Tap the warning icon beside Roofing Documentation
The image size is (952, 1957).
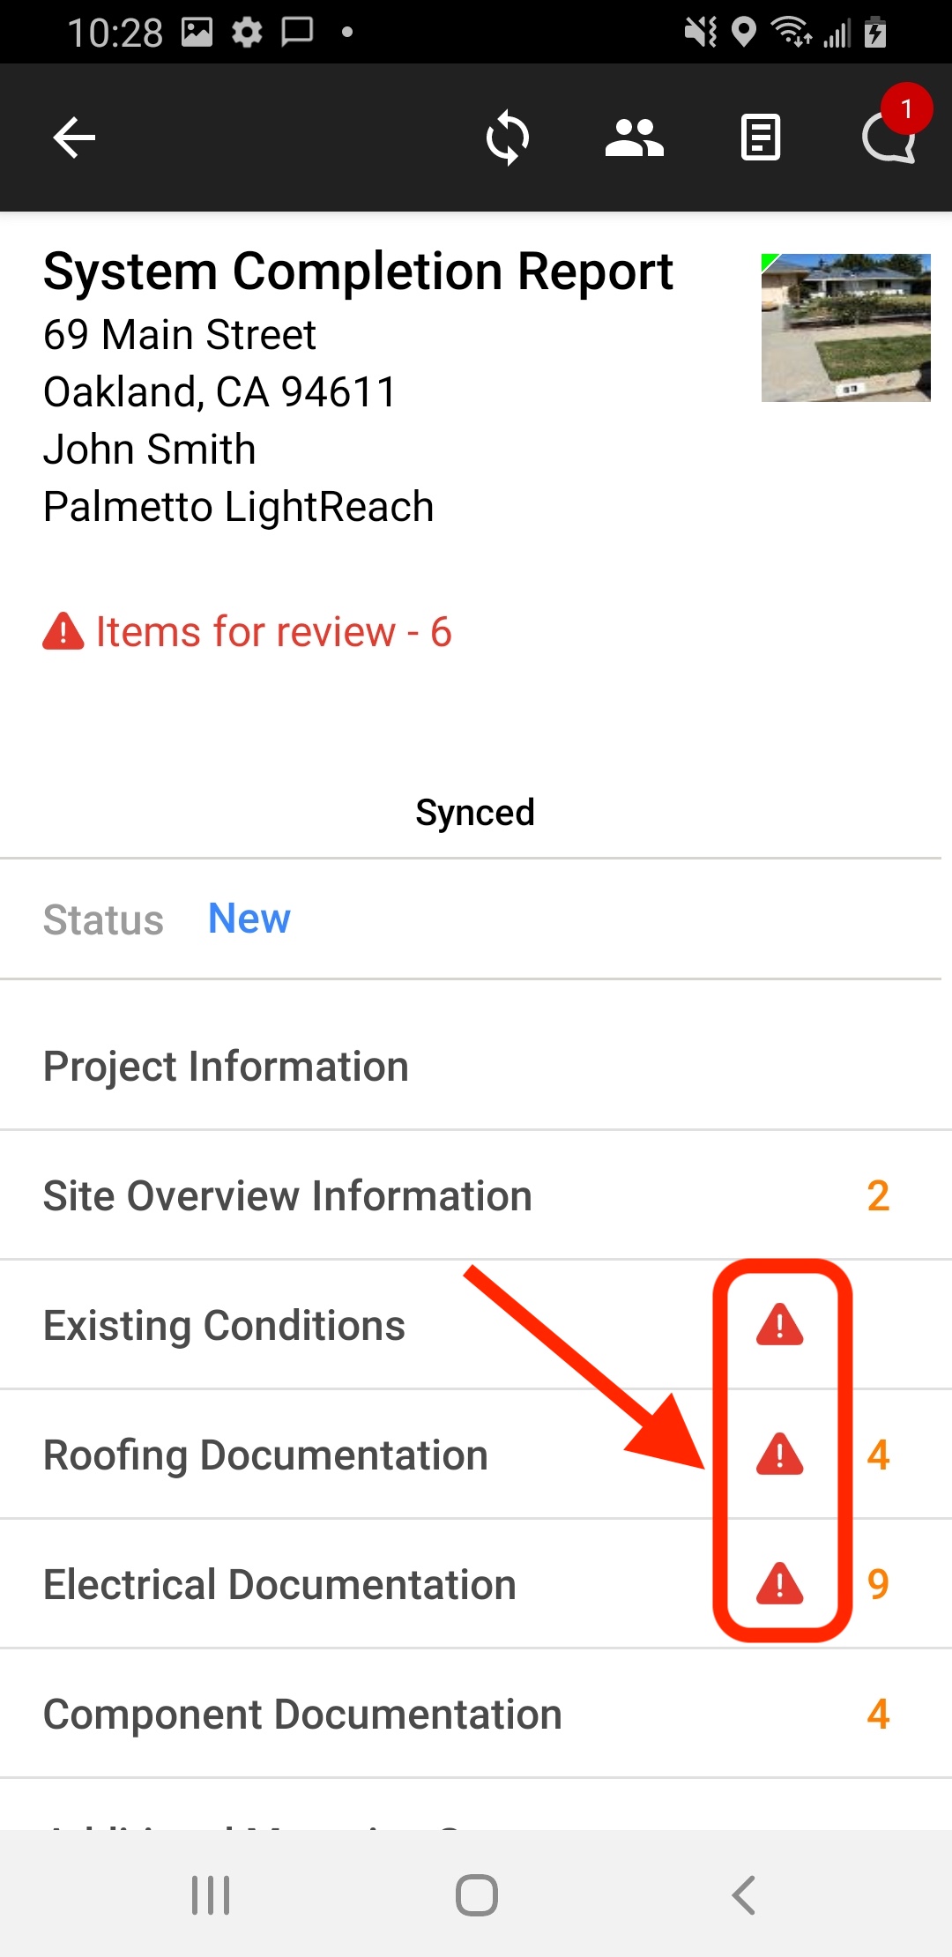(779, 1455)
